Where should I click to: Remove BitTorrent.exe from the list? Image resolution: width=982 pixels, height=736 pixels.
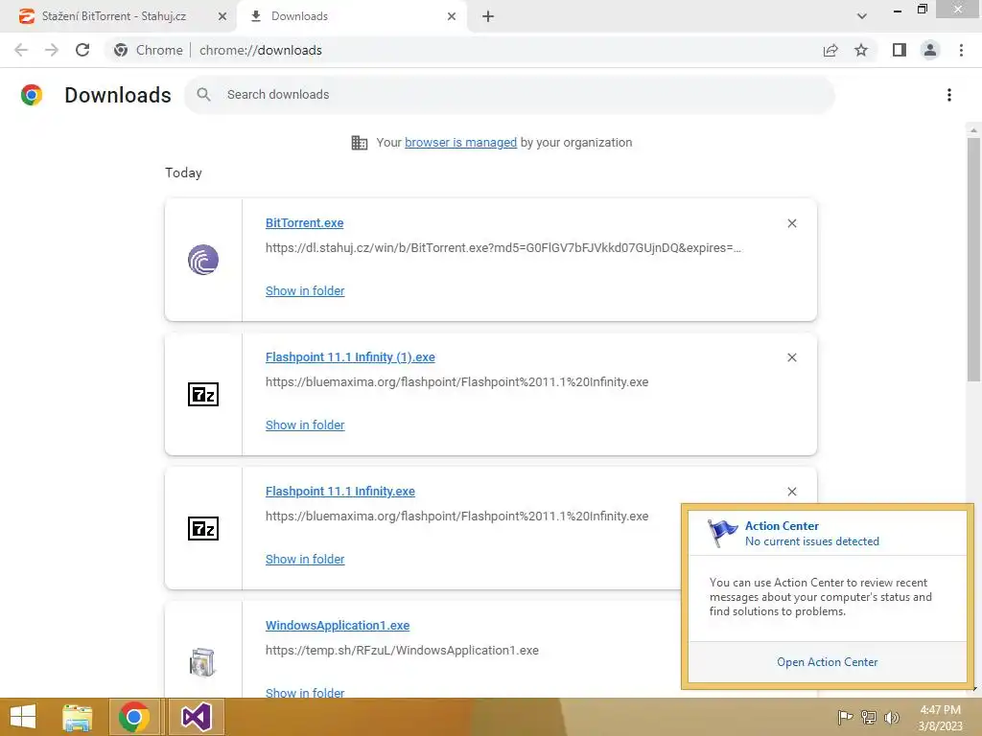tap(791, 223)
